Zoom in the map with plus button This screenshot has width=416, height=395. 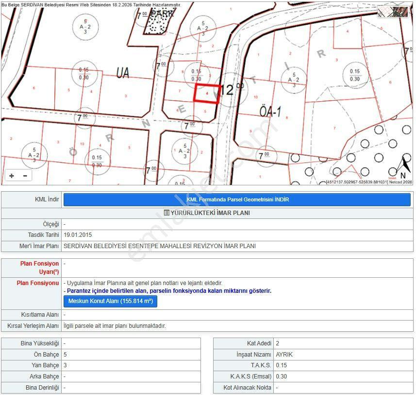[x=12, y=176]
